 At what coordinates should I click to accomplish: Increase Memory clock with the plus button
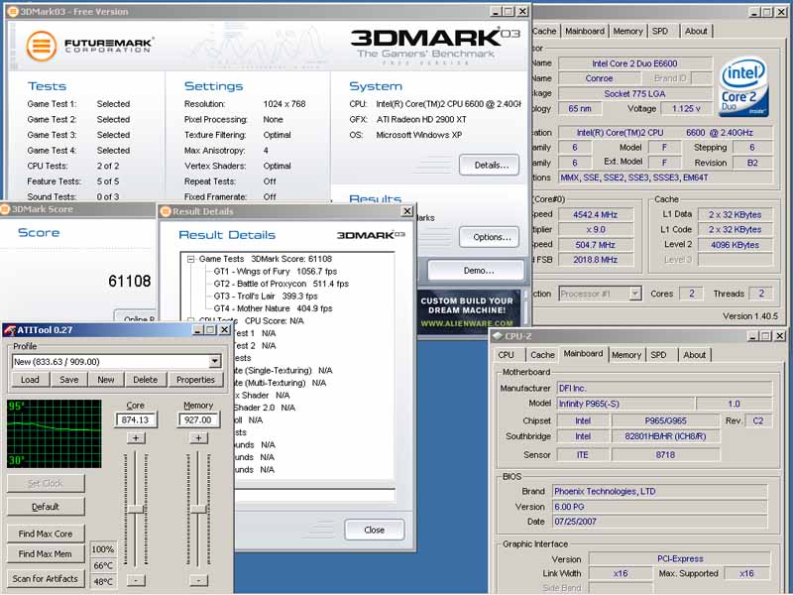tap(198, 438)
